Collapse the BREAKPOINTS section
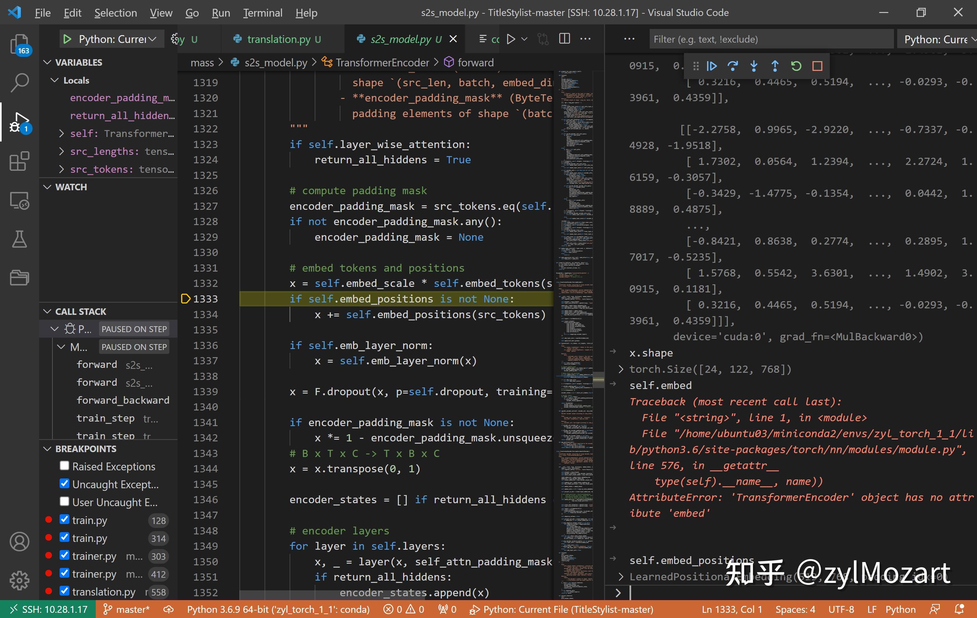Screen dimensions: 977x618 [x=48, y=449]
